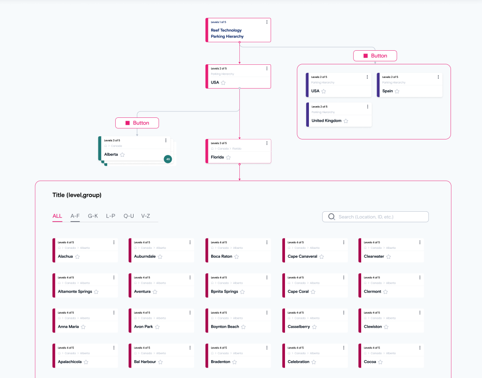Filter locations by the Q-U tab
This screenshot has height=378, width=482.
coord(129,216)
